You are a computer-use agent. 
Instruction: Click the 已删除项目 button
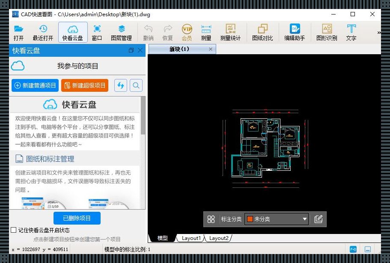(77, 218)
